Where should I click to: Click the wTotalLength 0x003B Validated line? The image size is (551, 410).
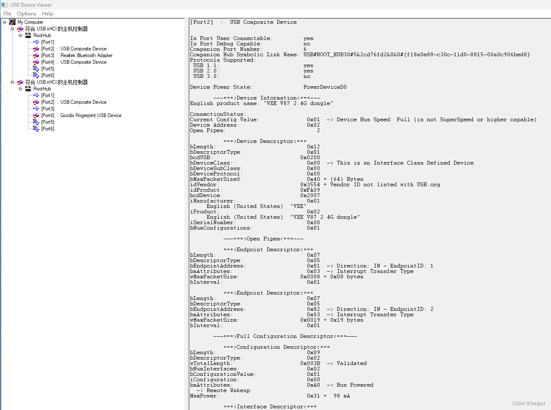(x=278, y=363)
